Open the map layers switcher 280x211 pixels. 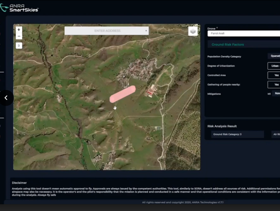point(193,31)
